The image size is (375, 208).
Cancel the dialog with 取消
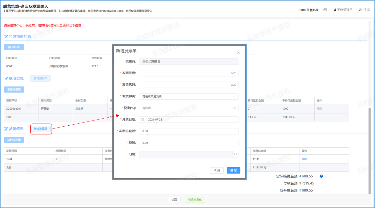tap(217, 170)
